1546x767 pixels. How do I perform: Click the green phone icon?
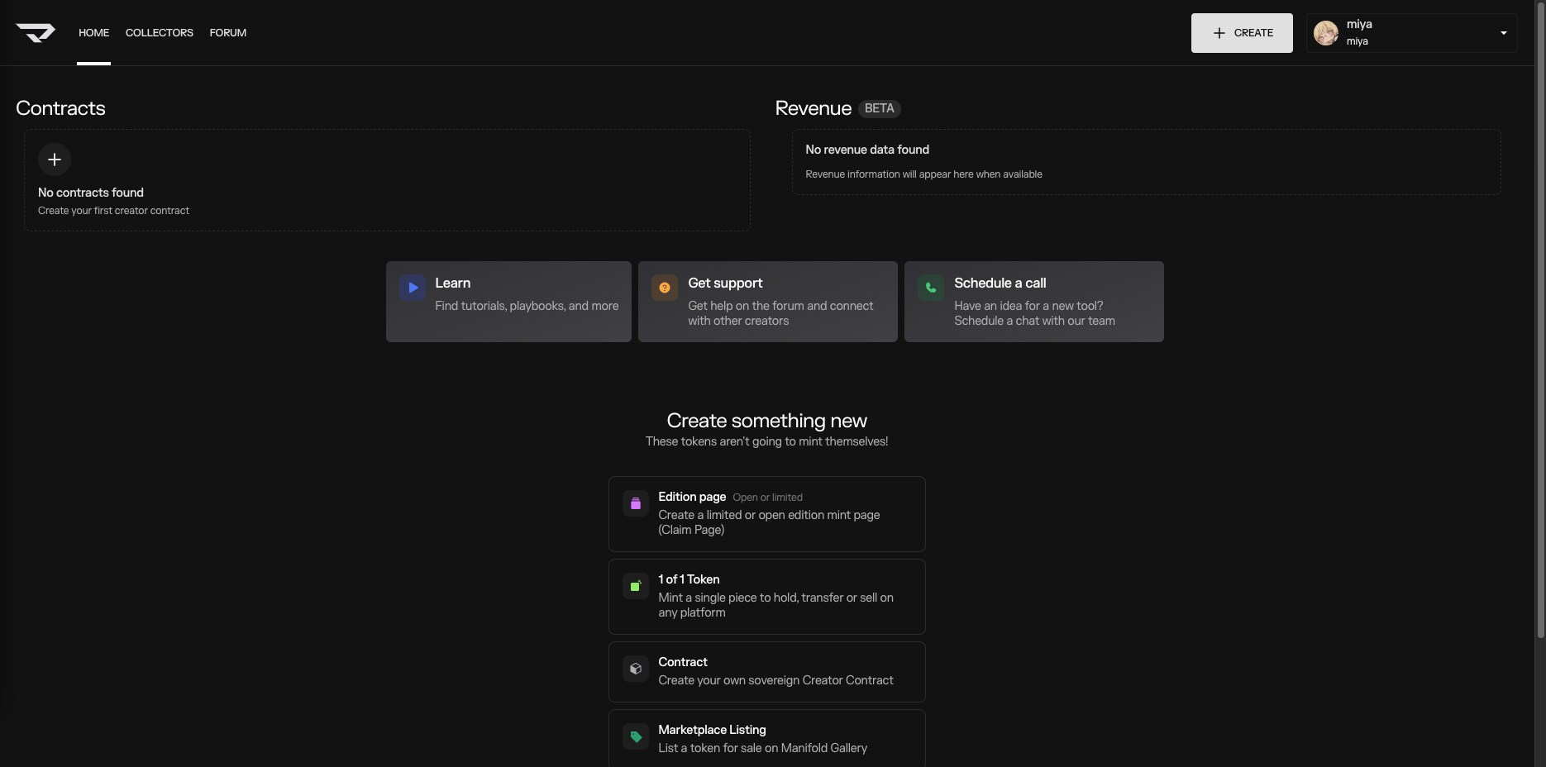pos(931,288)
